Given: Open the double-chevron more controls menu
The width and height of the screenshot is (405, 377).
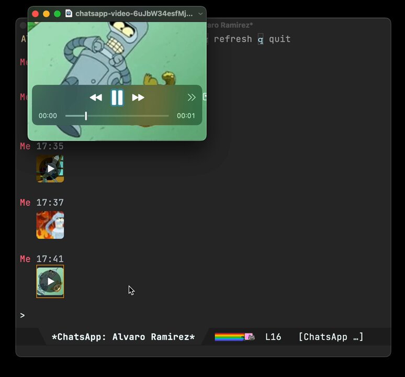Looking at the screenshot, I should point(192,97).
